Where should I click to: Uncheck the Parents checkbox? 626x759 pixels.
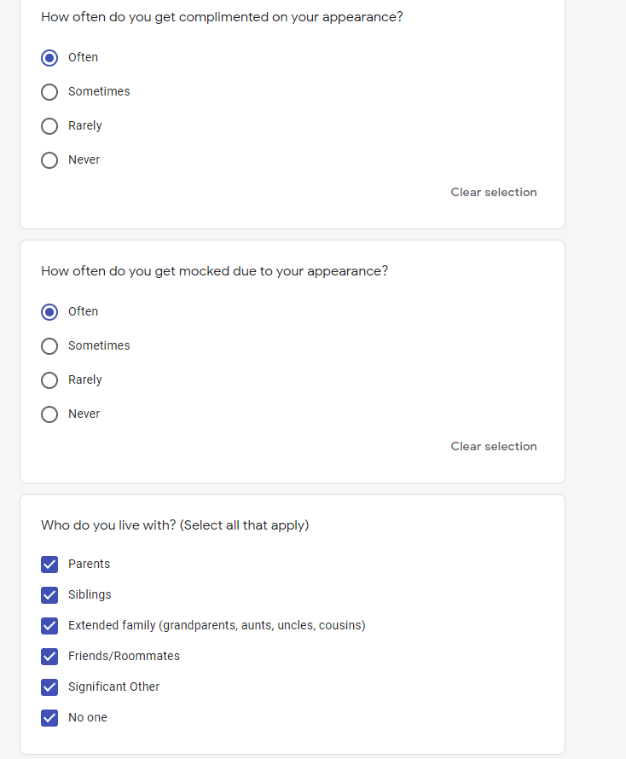(49, 565)
